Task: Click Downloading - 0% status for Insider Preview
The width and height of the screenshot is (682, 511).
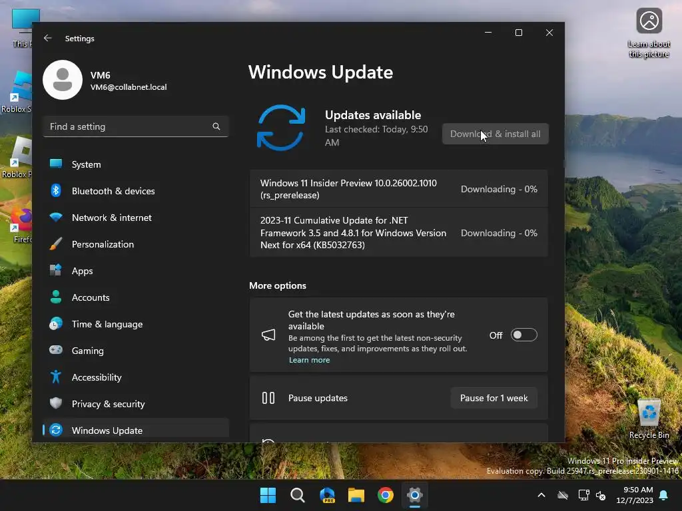Action: pos(499,189)
